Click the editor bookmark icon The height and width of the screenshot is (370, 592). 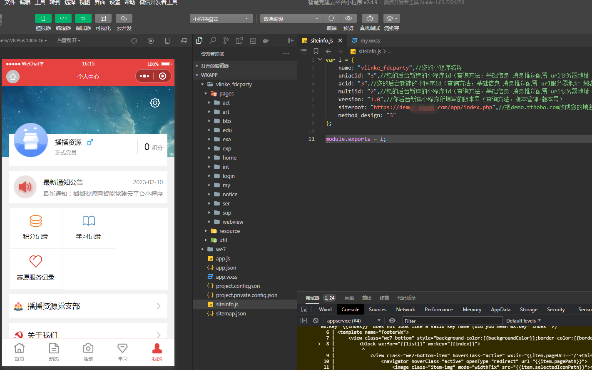(x=316, y=51)
